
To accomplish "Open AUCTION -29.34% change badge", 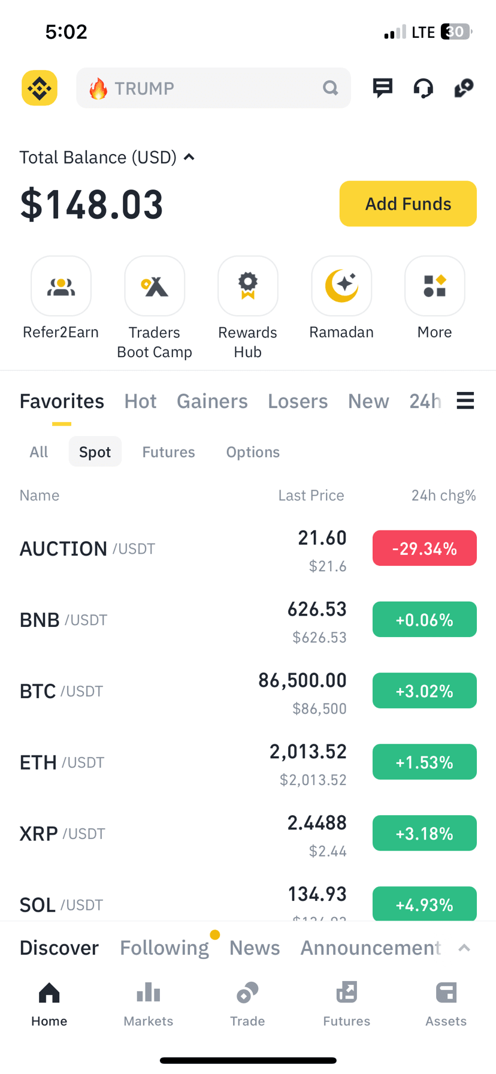I will (x=425, y=548).
